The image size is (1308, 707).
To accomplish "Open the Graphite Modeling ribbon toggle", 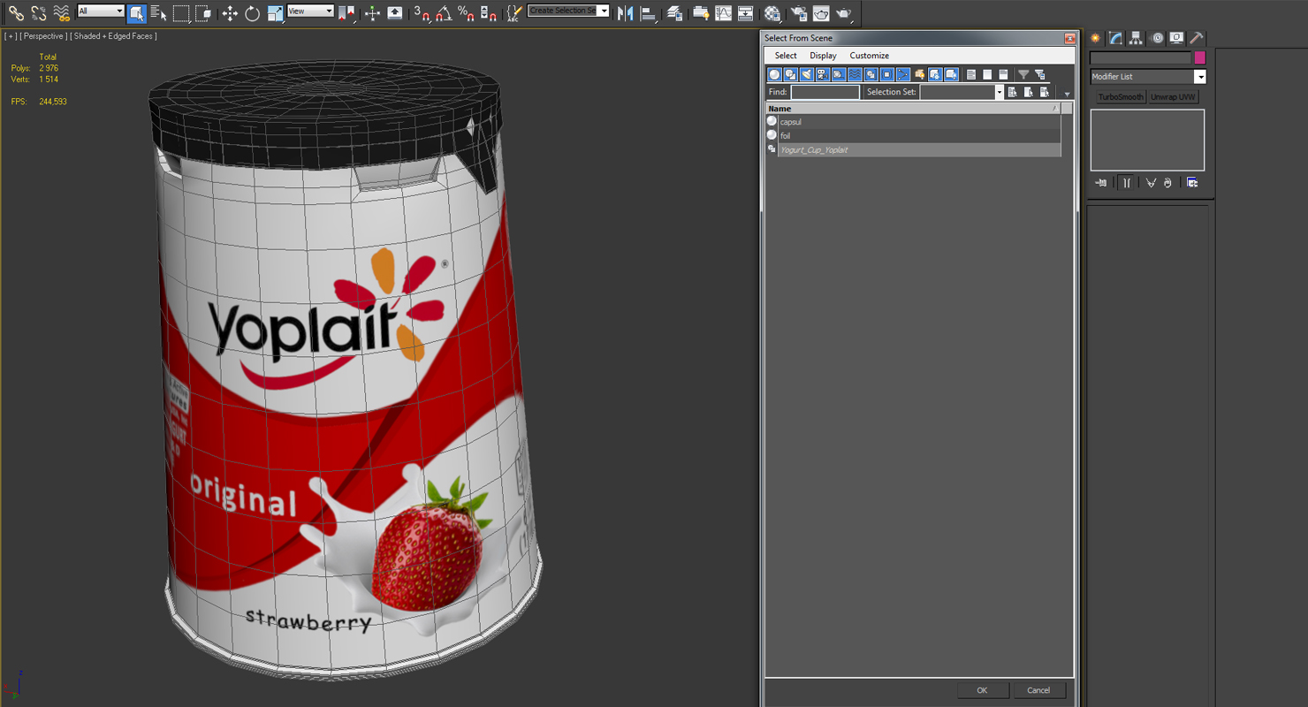I will tap(701, 13).
